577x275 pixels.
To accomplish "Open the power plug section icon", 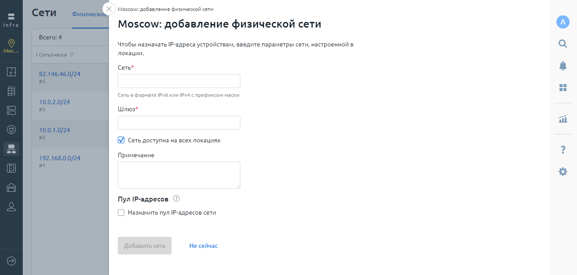I will tap(11, 130).
